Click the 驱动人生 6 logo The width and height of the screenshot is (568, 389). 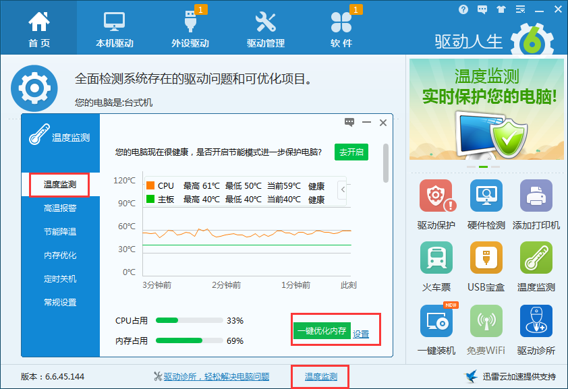click(494, 41)
